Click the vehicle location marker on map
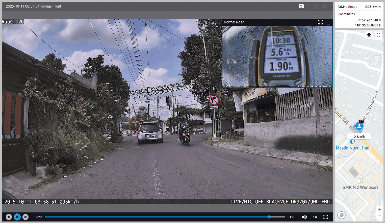Viewport: 385px width, 223px height. point(359,126)
